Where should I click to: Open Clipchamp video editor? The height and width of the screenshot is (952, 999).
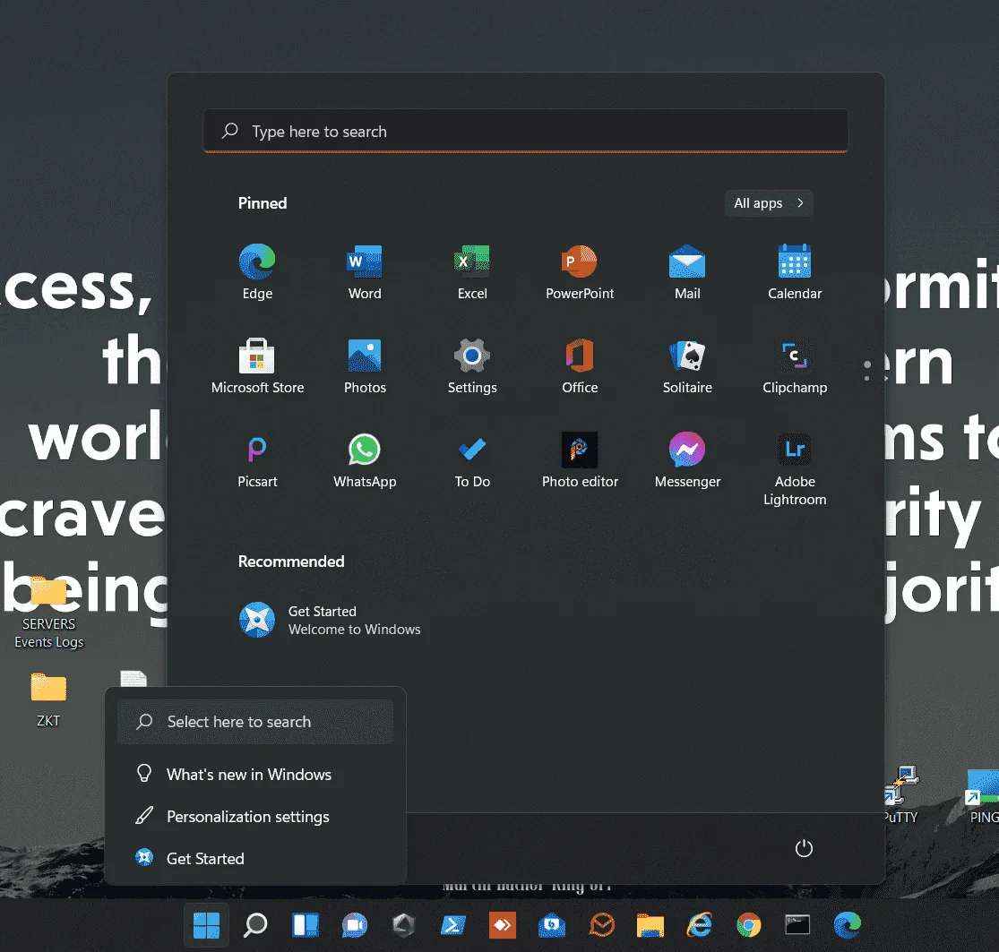pyautogui.click(x=795, y=366)
